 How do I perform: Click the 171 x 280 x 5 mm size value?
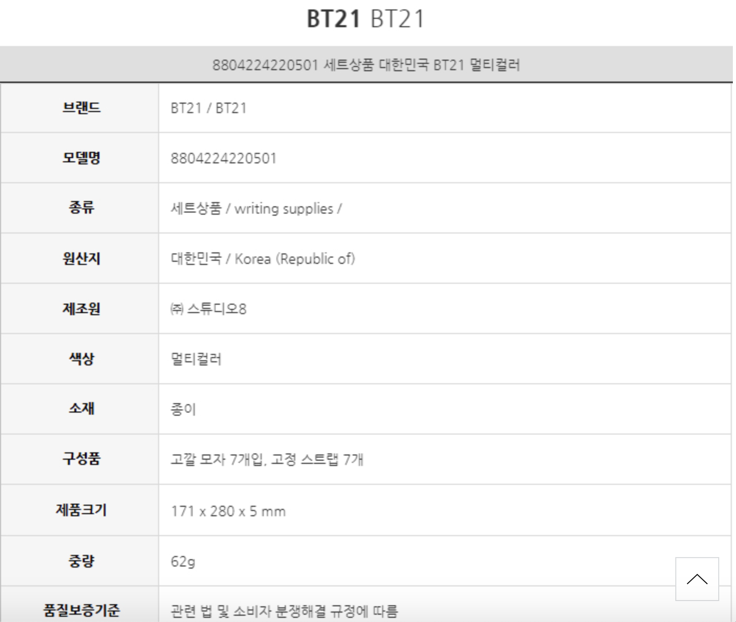click(x=228, y=511)
